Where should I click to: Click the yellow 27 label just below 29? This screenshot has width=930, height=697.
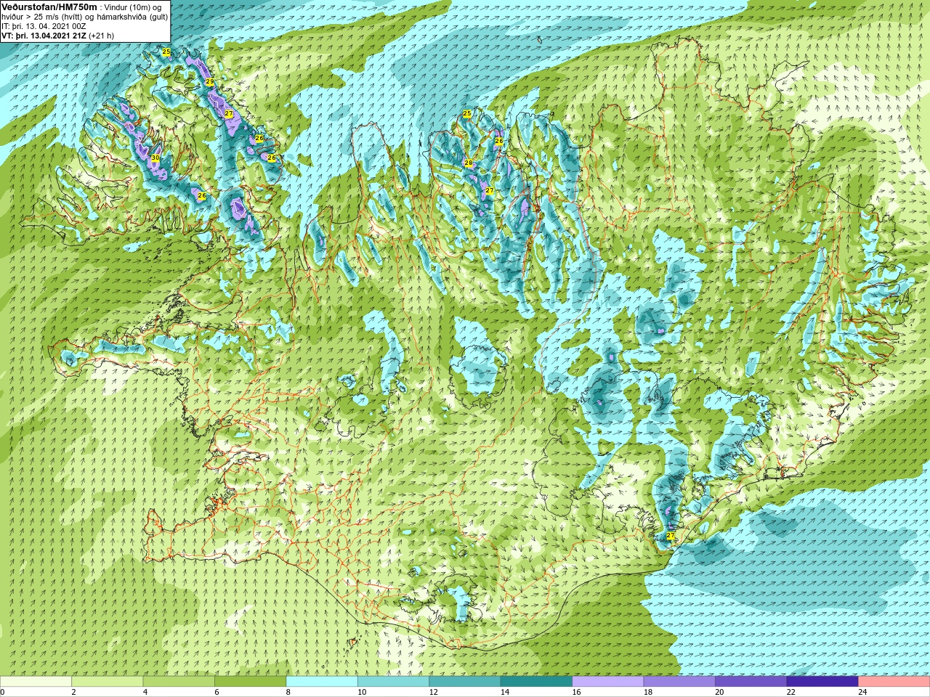click(229, 114)
